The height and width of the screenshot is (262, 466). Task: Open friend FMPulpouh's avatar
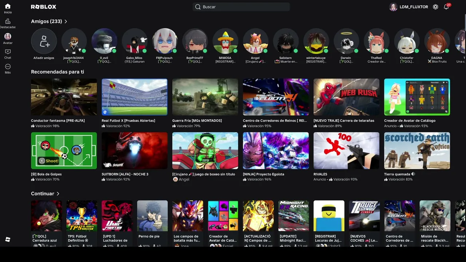(x=165, y=41)
